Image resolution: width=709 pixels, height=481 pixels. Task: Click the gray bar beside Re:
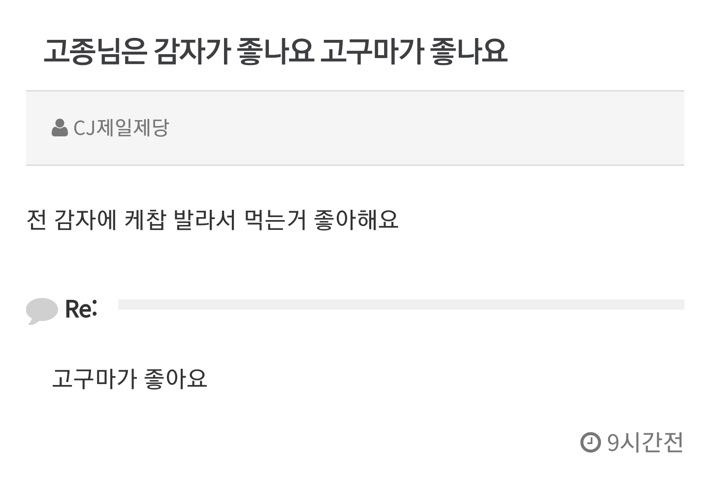coord(401,304)
